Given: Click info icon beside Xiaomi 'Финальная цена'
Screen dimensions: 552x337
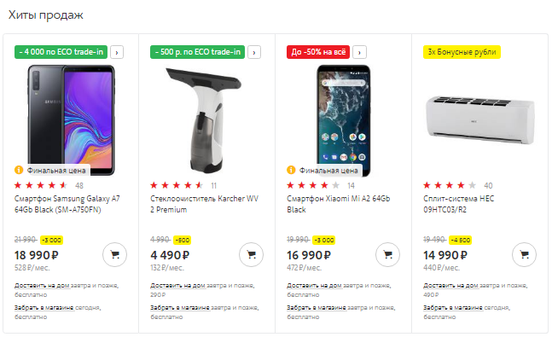Looking at the screenshot, I should click(291, 170).
